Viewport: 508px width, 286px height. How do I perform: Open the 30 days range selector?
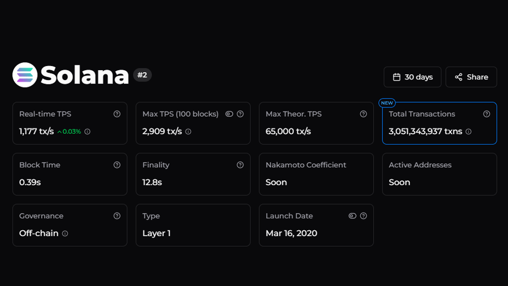[412, 77]
